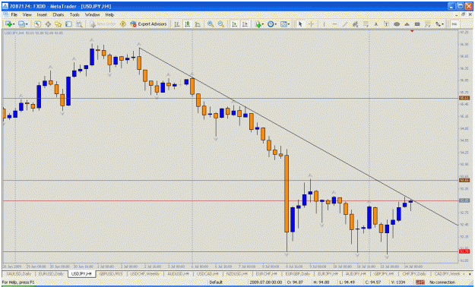
Task: Click the H4 timeframe button
Action: (x=454, y=24)
